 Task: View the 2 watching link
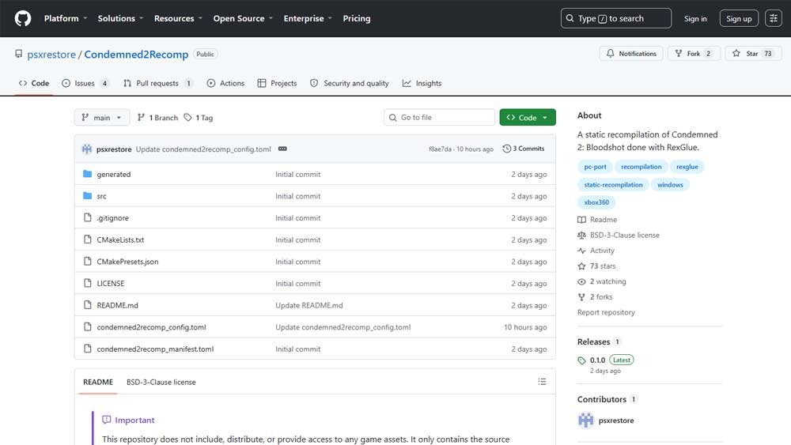point(602,281)
